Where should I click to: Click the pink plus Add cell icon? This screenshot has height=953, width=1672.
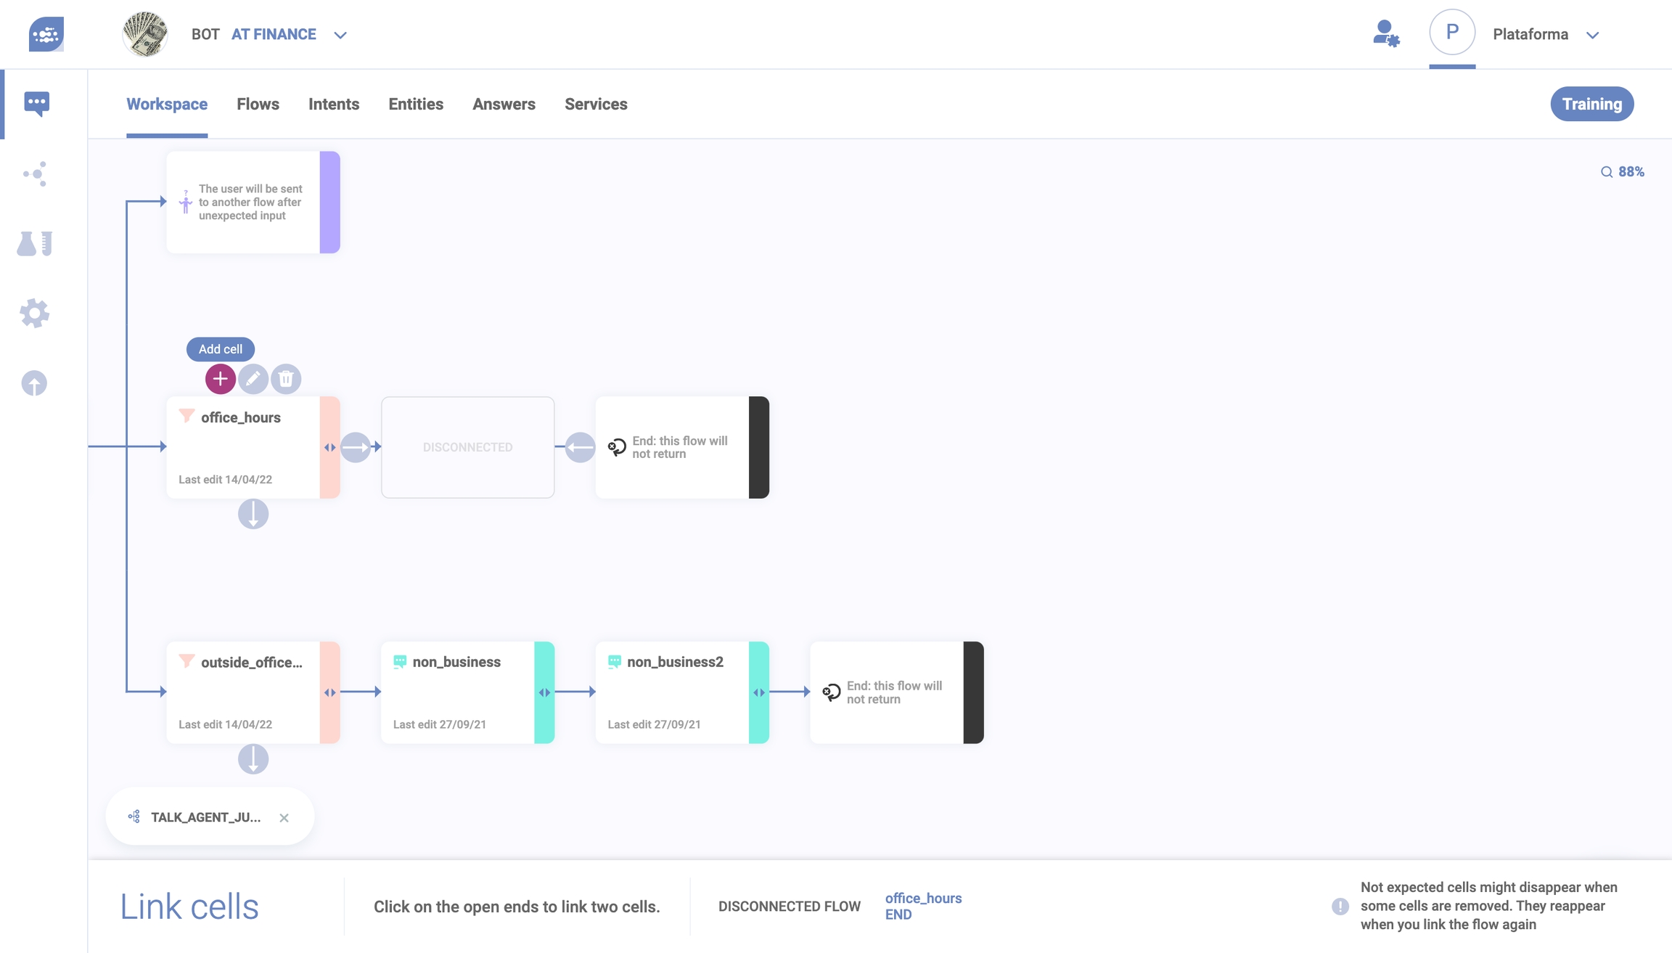tap(220, 379)
